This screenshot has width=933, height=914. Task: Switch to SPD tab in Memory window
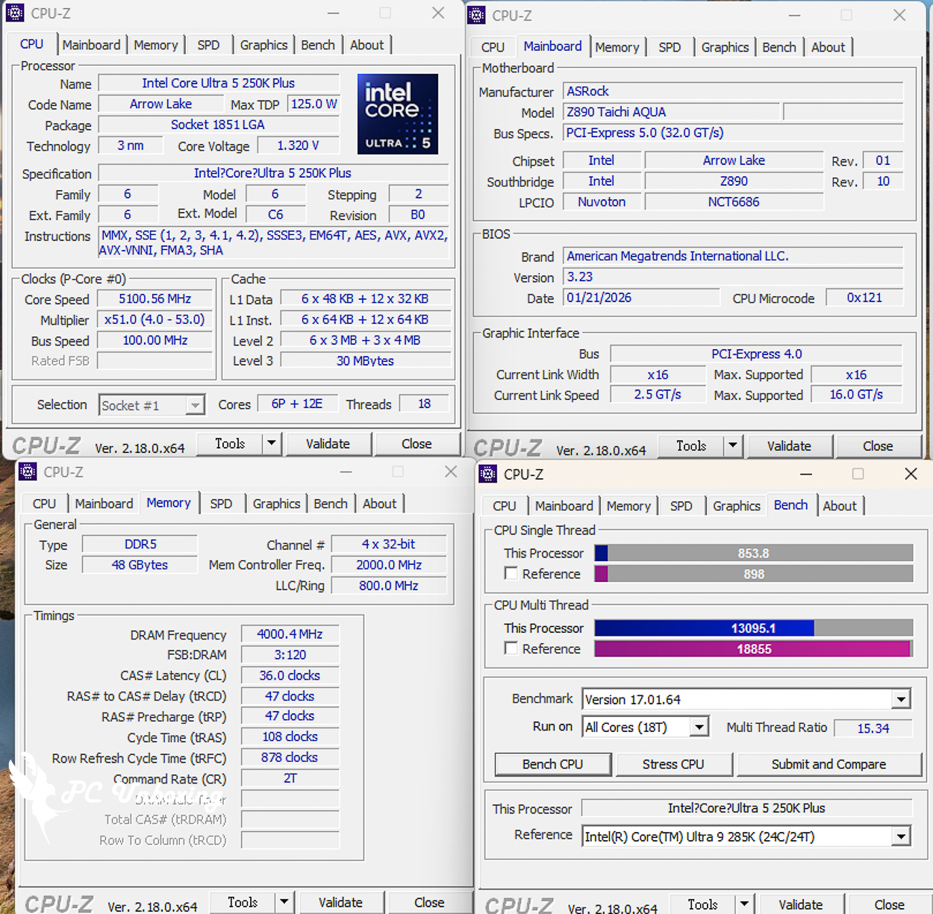click(x=221, y=504)
